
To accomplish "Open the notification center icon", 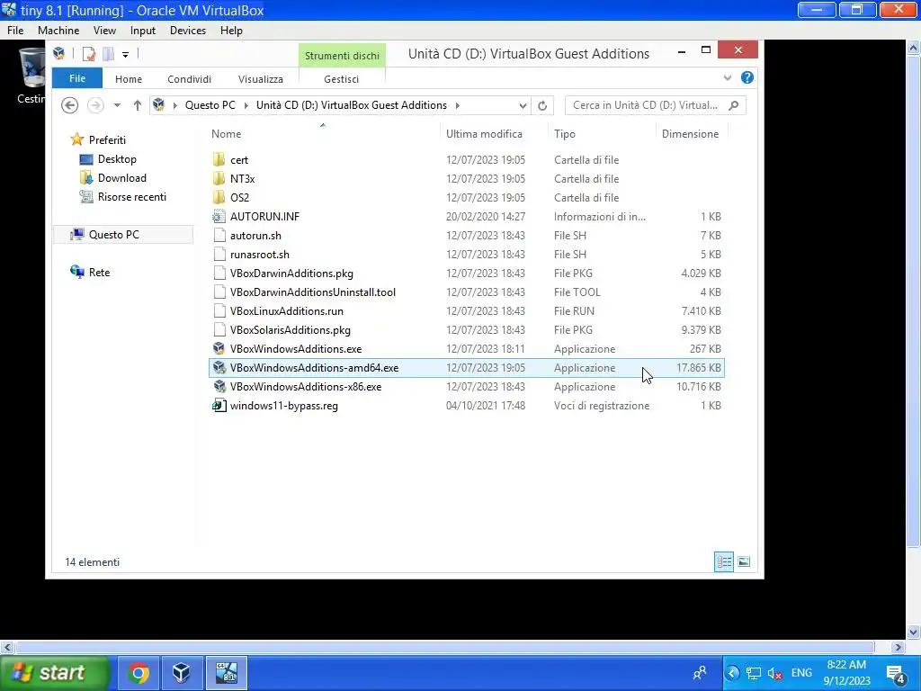I will pos(897,673).
